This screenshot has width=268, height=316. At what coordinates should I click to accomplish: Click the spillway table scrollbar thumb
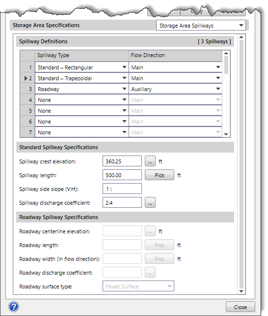(x=226, y=65)
